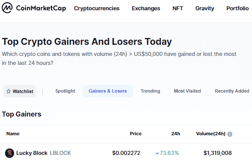Click the CoinMarketCap wordmark text
The height and width of the screenshot is (163, 252).
[x=41, y=8]
